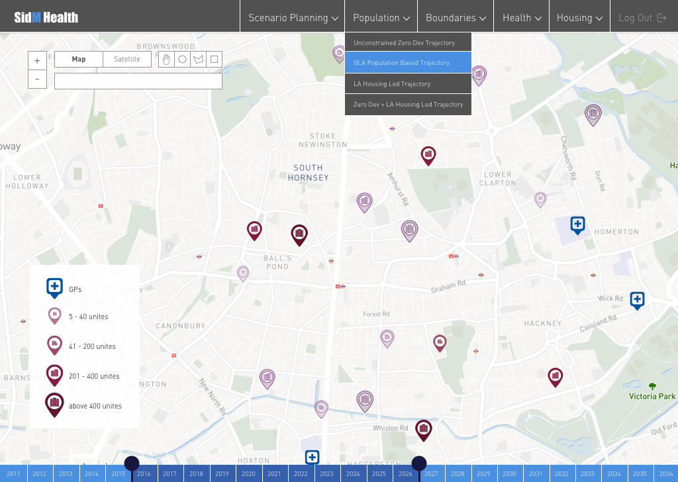Select Unconstrained Zero Dev Trajectory

pos(408,42)
